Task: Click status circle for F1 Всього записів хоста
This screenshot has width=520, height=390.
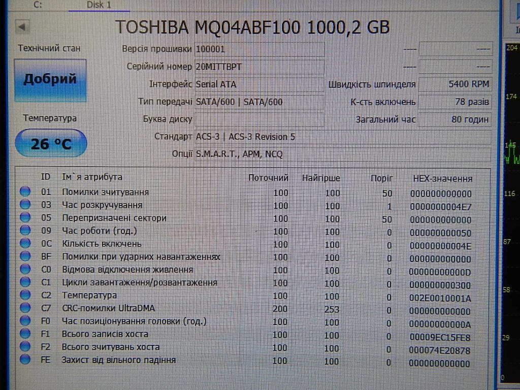Action: 25,334
